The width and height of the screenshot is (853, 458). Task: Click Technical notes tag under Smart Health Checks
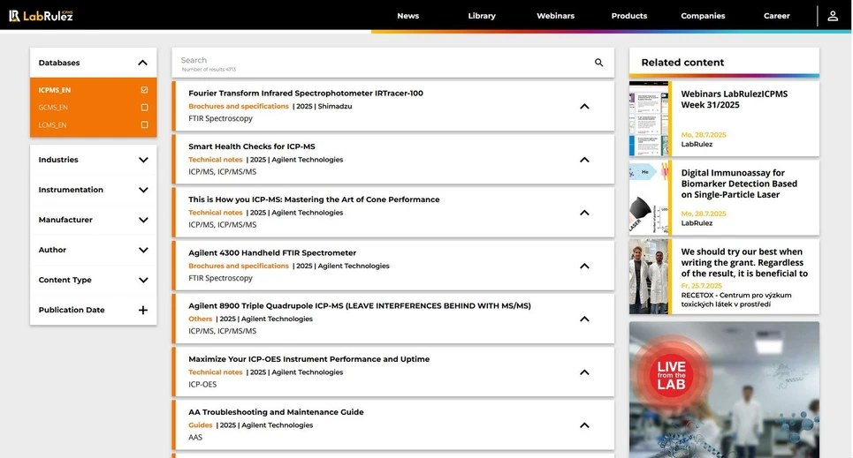216,160
